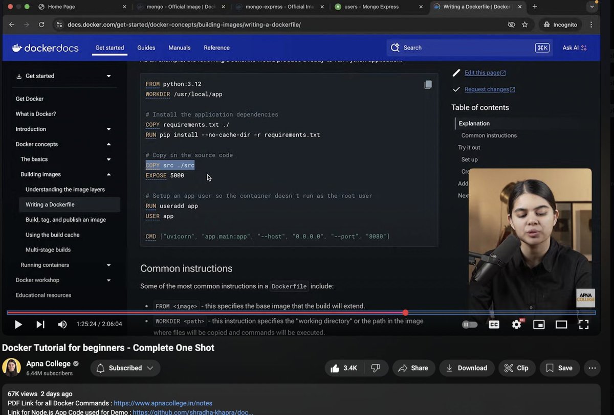Open Multi-stage builds page
Screen dimensions: 614x415
tap(48, 250)
